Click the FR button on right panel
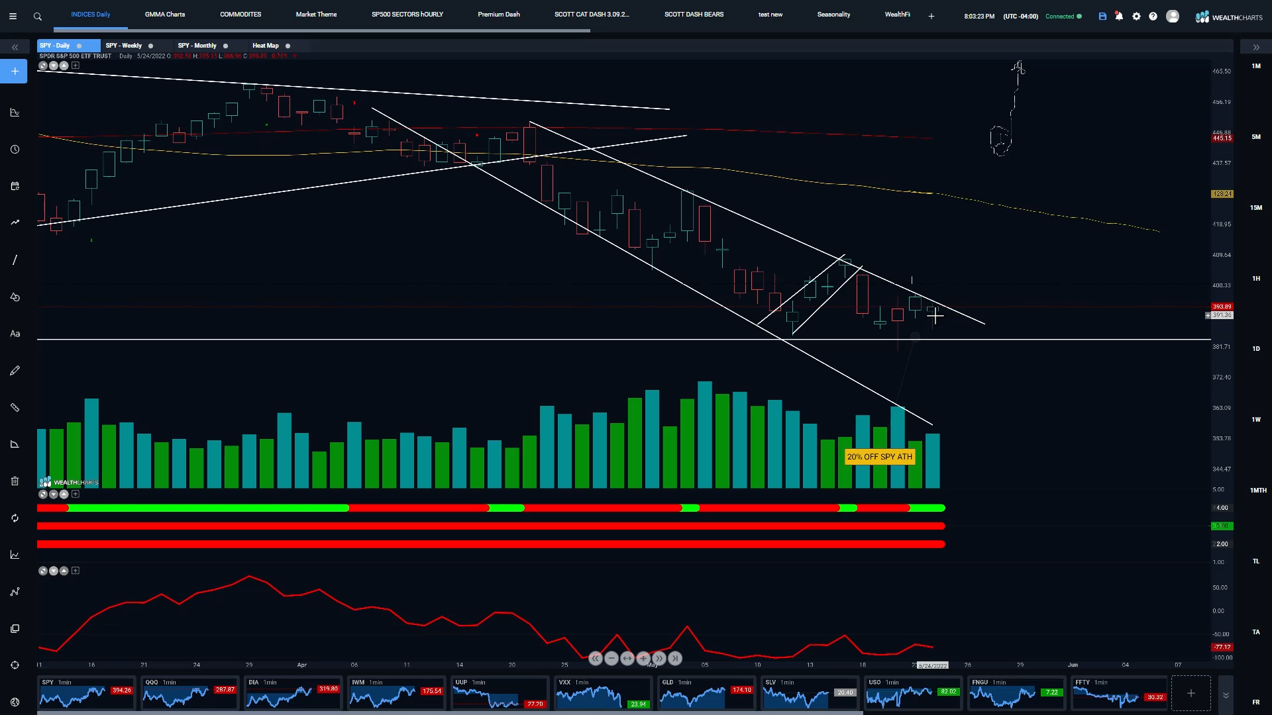Screen dimensions: 1272x715 pyautogui.click(x=1256, y=702)
